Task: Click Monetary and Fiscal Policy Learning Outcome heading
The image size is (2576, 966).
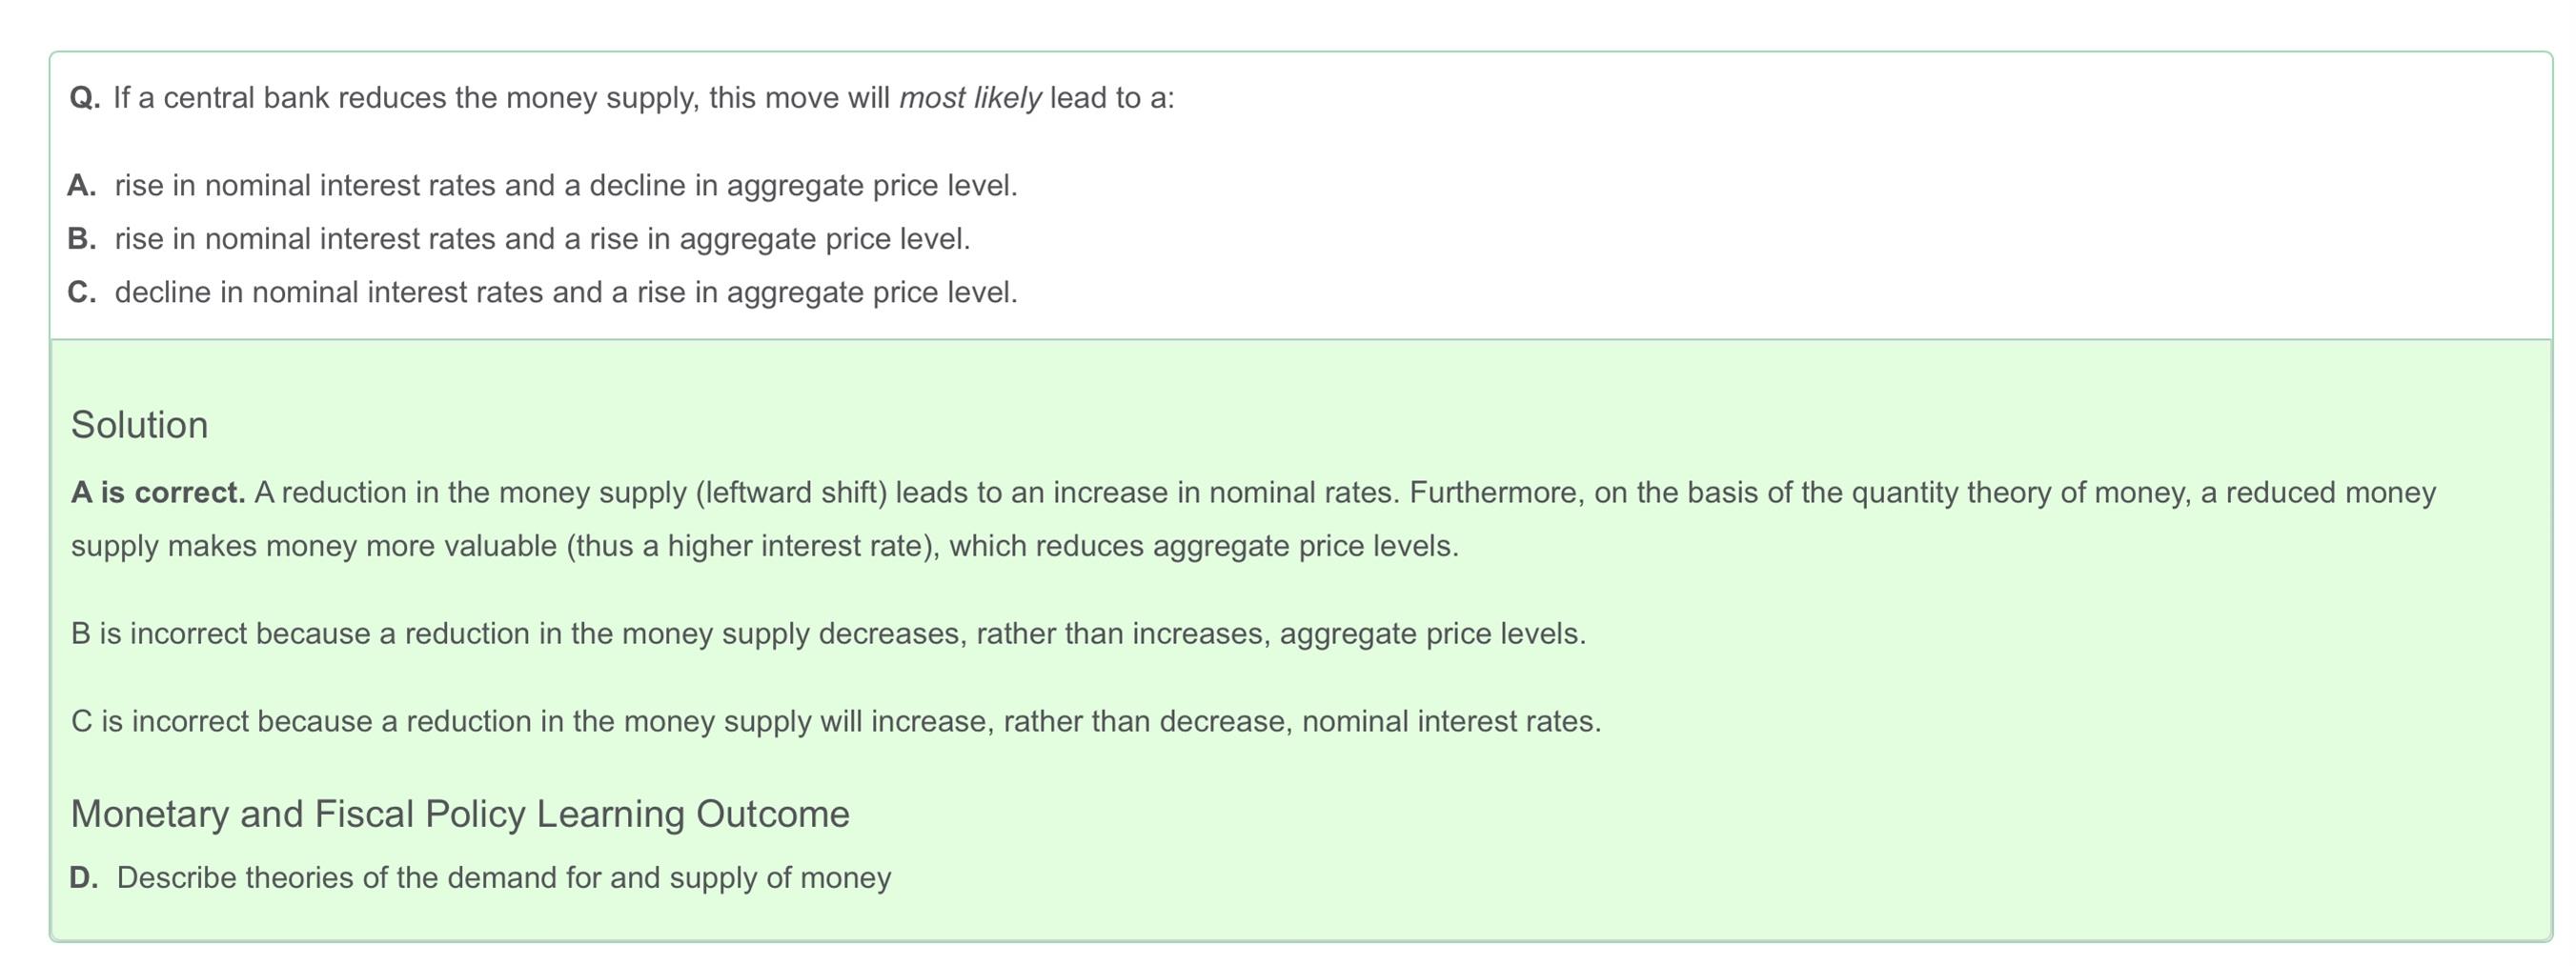Action: click(x=460, y=814)
